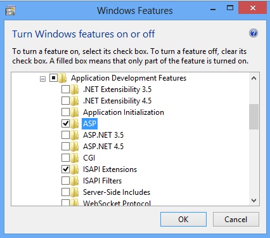
Task: Uncheck the ASP checkbox
Action: click(65, 124)
